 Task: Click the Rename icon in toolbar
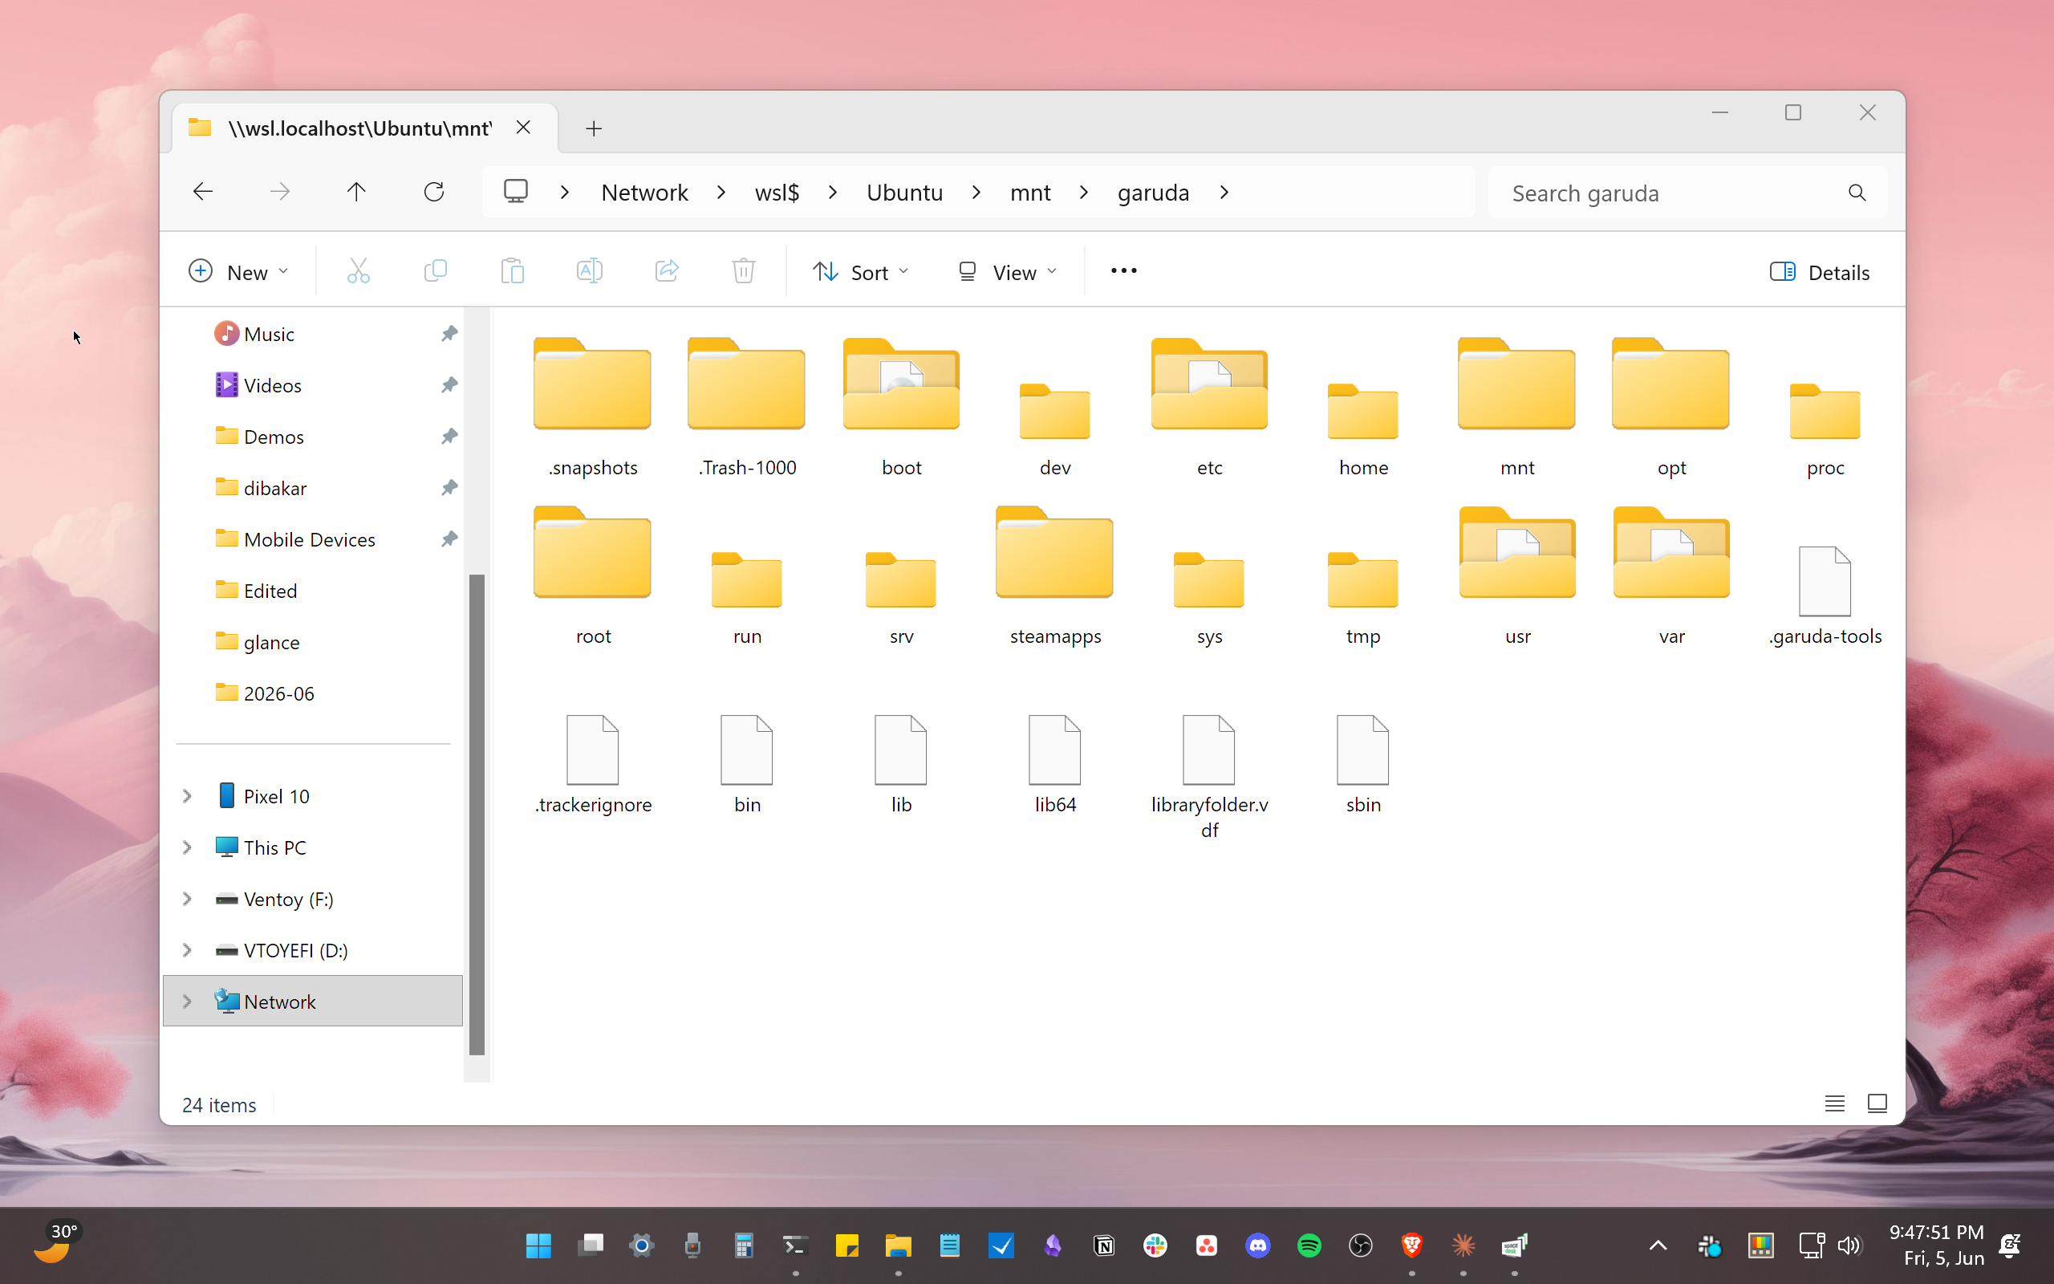pos(589,272)
